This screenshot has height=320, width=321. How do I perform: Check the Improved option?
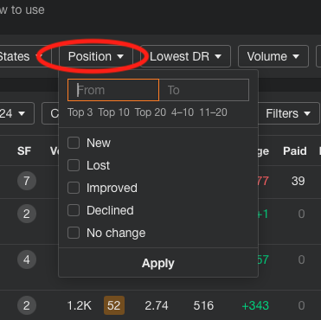point(74,188)
